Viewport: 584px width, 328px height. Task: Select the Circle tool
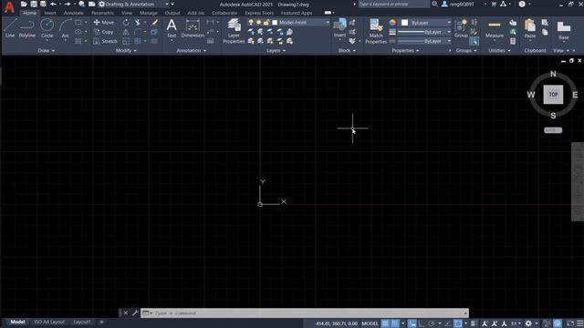tap(47, 28)
